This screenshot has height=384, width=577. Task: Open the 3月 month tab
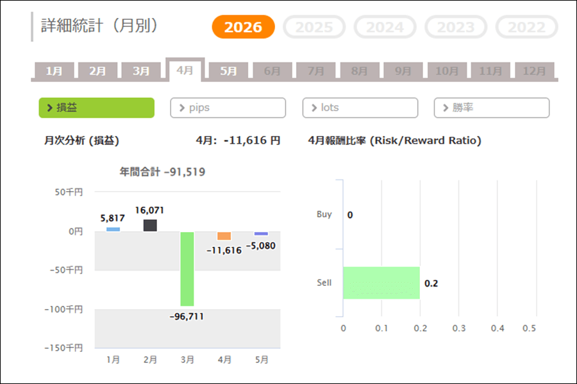tap(141, 71)
